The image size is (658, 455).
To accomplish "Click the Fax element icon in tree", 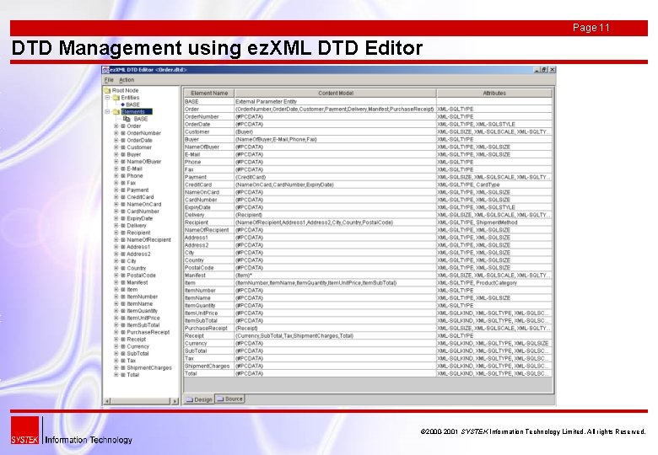I will (x=123, y=183).
